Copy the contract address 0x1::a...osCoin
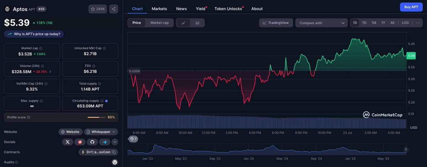 [114, 152]
